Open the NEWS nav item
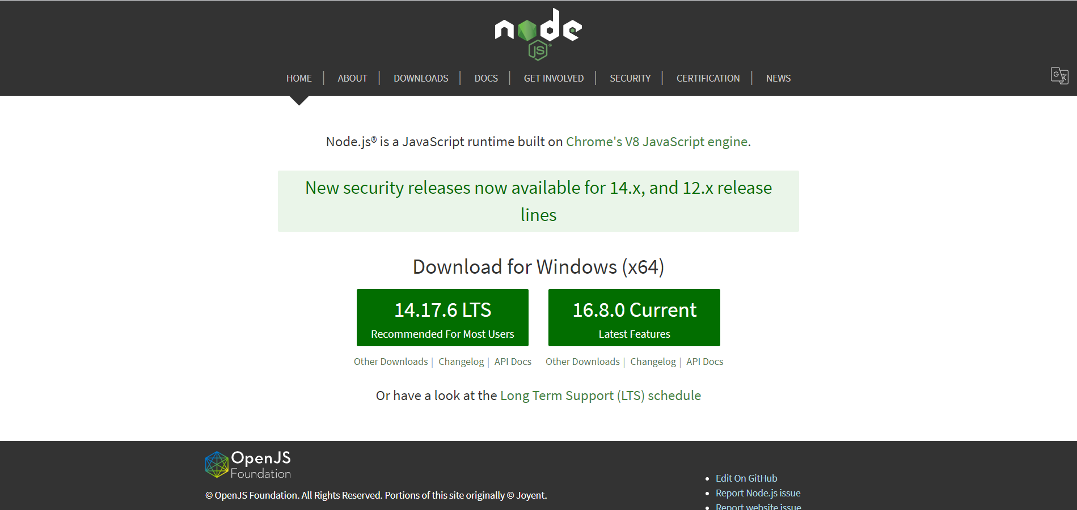Screen dimensions: 1077x510 point(778,78)
